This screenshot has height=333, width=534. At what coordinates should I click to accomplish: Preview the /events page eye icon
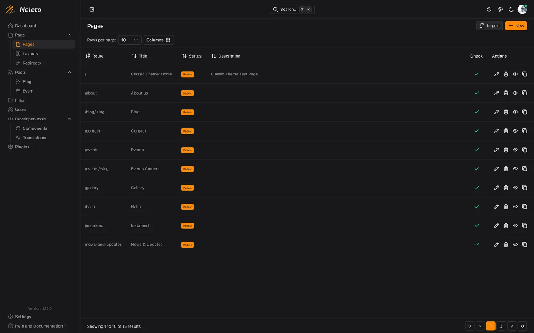tap(515, 150)
